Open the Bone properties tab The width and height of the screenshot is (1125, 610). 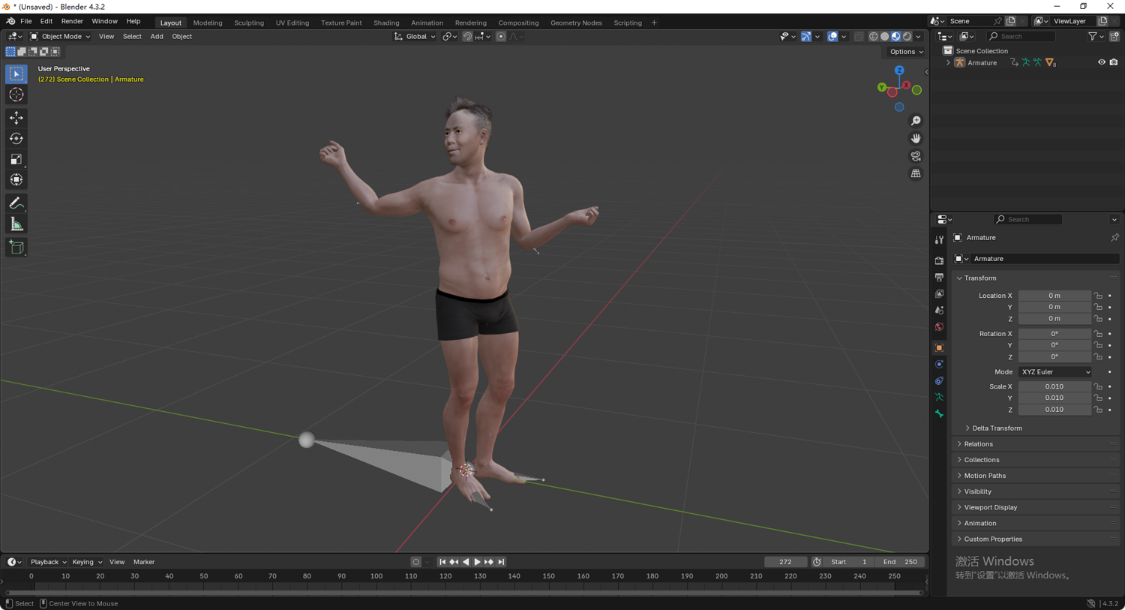pyautogui.click(x=939, y=413)
